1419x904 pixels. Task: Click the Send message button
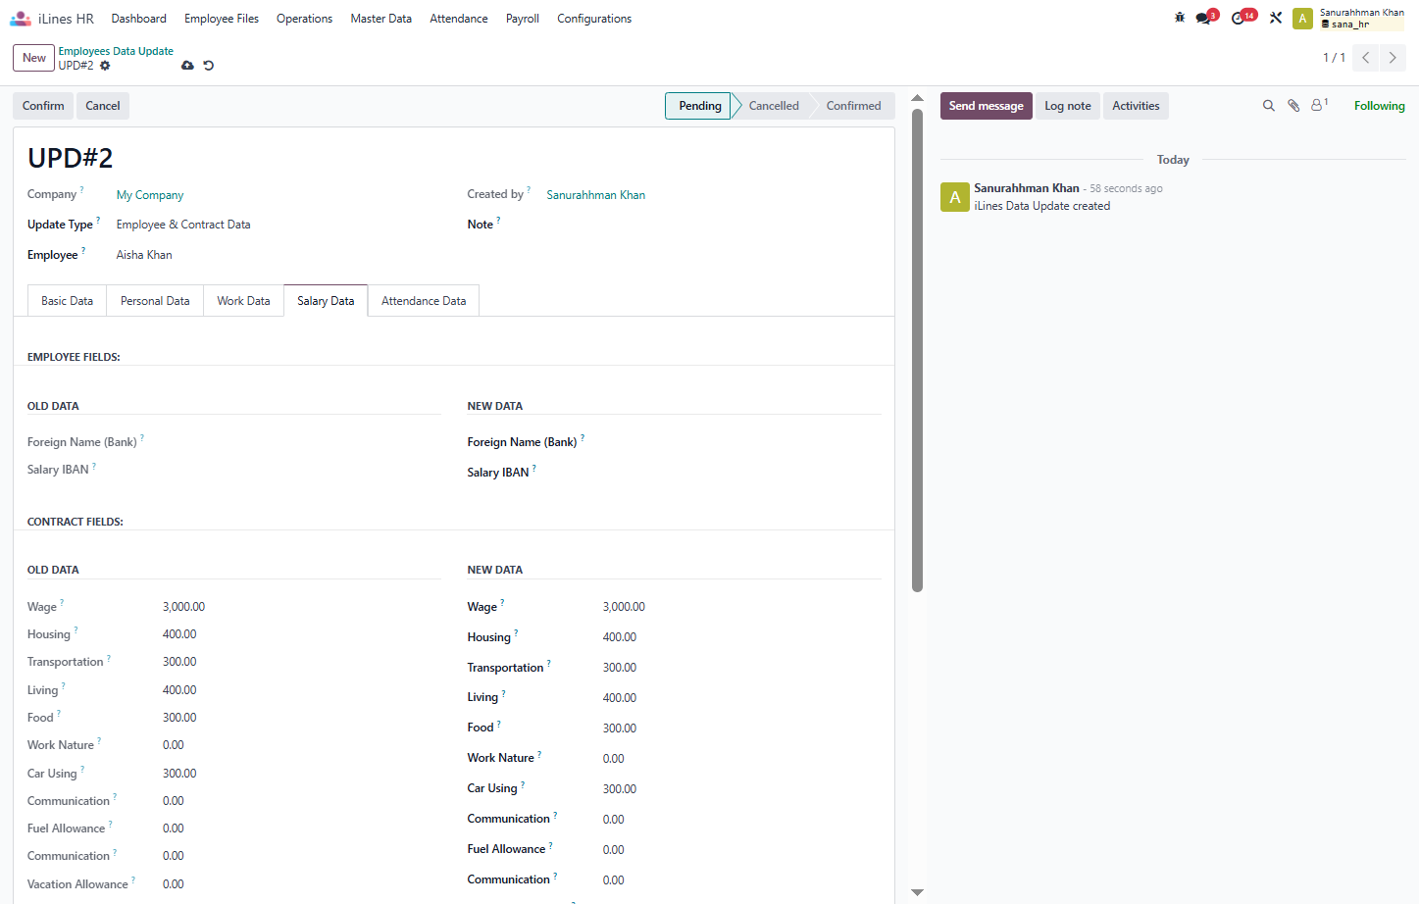coord(986,106)
